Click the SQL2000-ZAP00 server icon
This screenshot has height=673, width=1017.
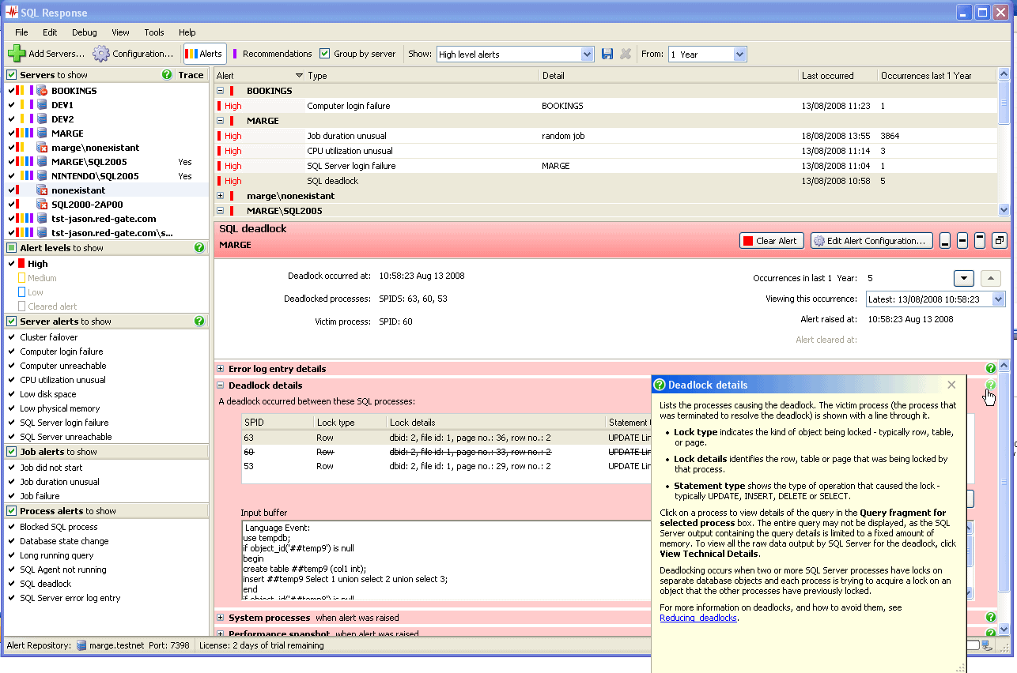tap(42, 205)
